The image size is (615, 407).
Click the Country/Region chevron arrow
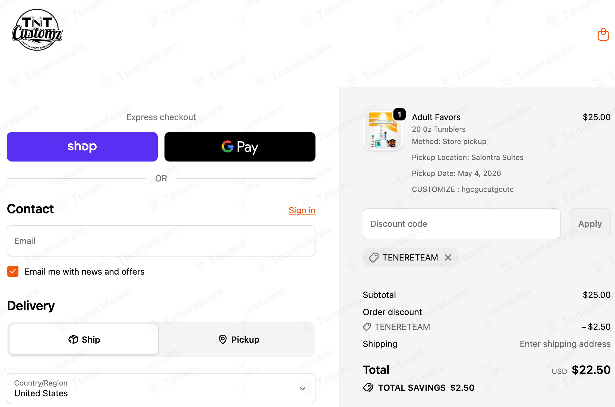[x=303, y=389]
